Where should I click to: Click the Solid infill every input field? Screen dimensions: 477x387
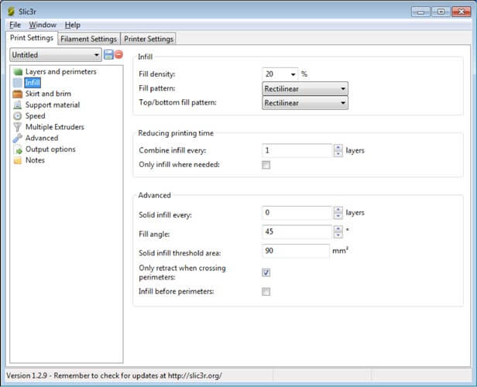[x=297, y=213]
